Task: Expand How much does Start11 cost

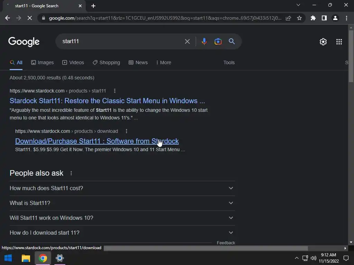Action: click(x=122, y=188)
